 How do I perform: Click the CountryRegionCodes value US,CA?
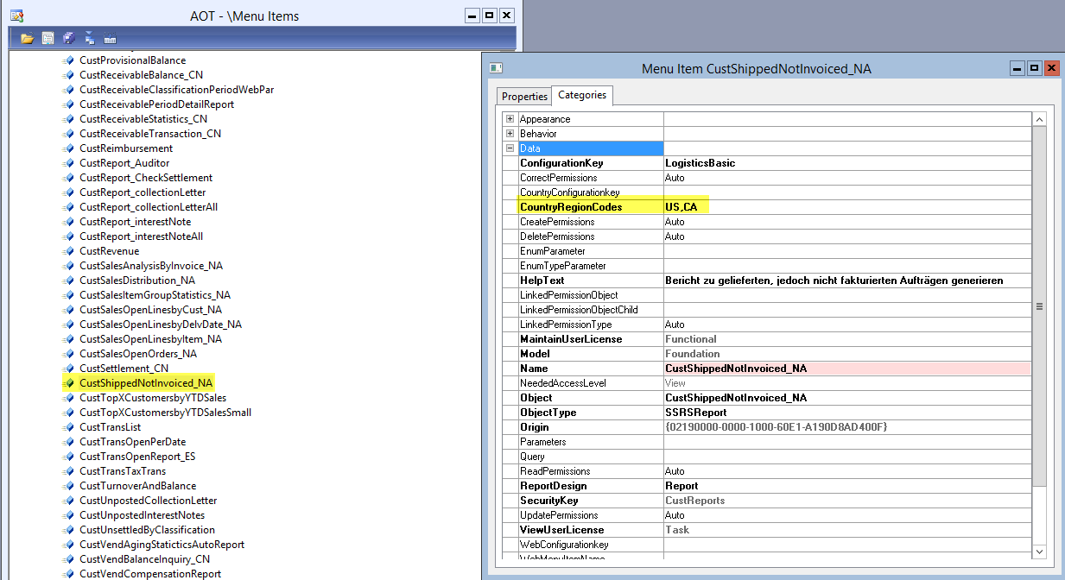coord(681,207)
